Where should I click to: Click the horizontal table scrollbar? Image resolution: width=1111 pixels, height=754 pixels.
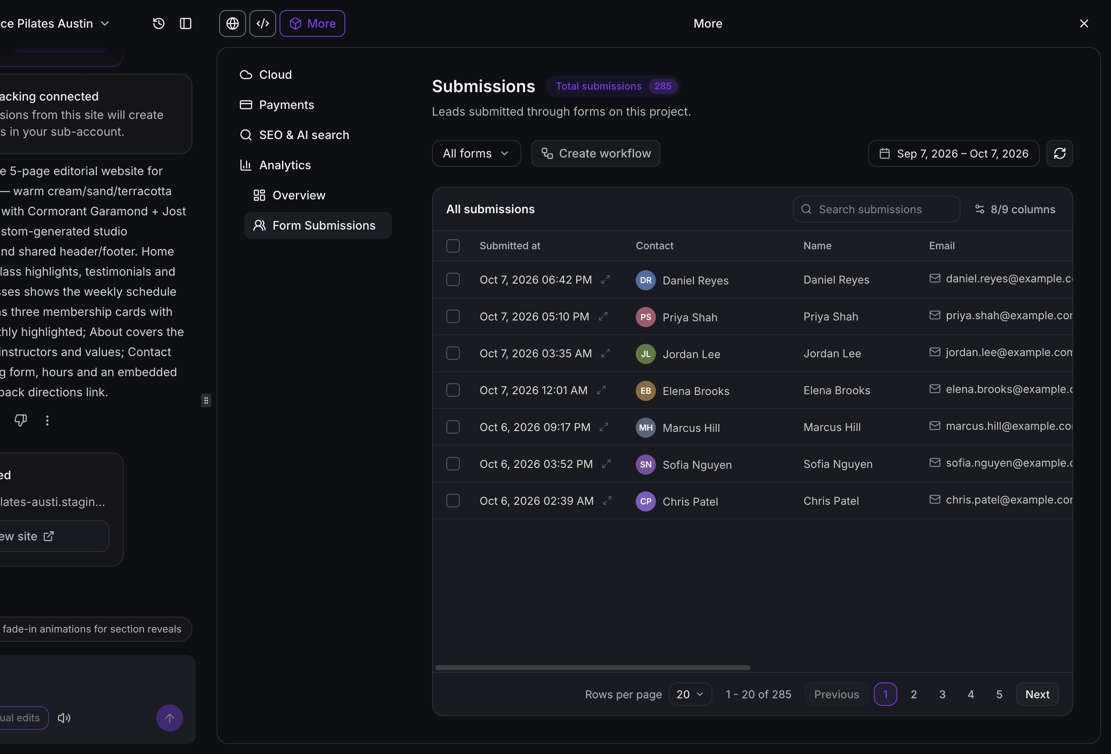tap(593, 668)
